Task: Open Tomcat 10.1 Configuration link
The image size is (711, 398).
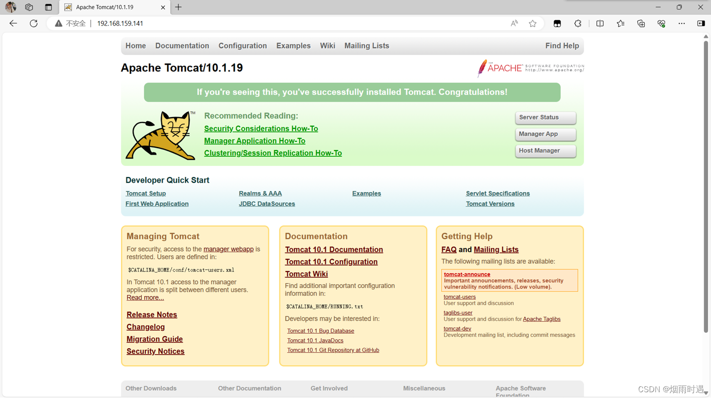Action: 331,262
